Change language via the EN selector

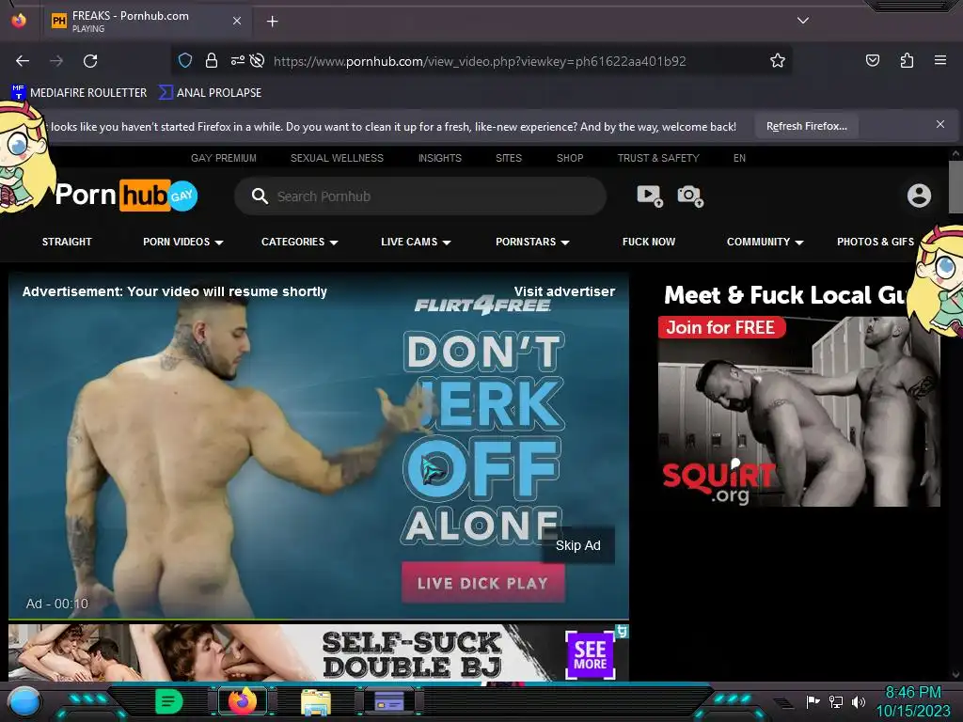(x=739, y=158)
